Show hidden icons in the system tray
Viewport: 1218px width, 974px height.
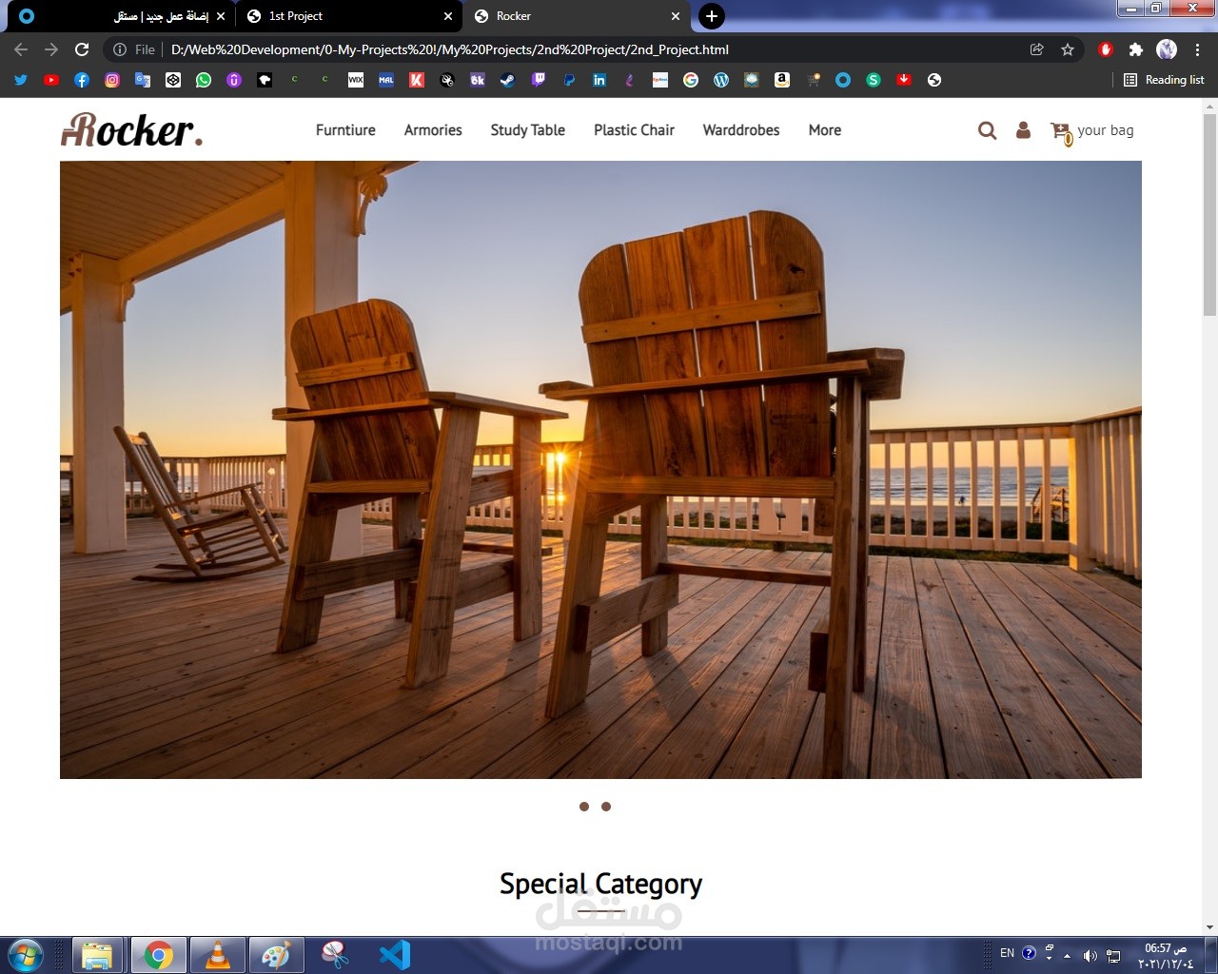[1067, 954]
